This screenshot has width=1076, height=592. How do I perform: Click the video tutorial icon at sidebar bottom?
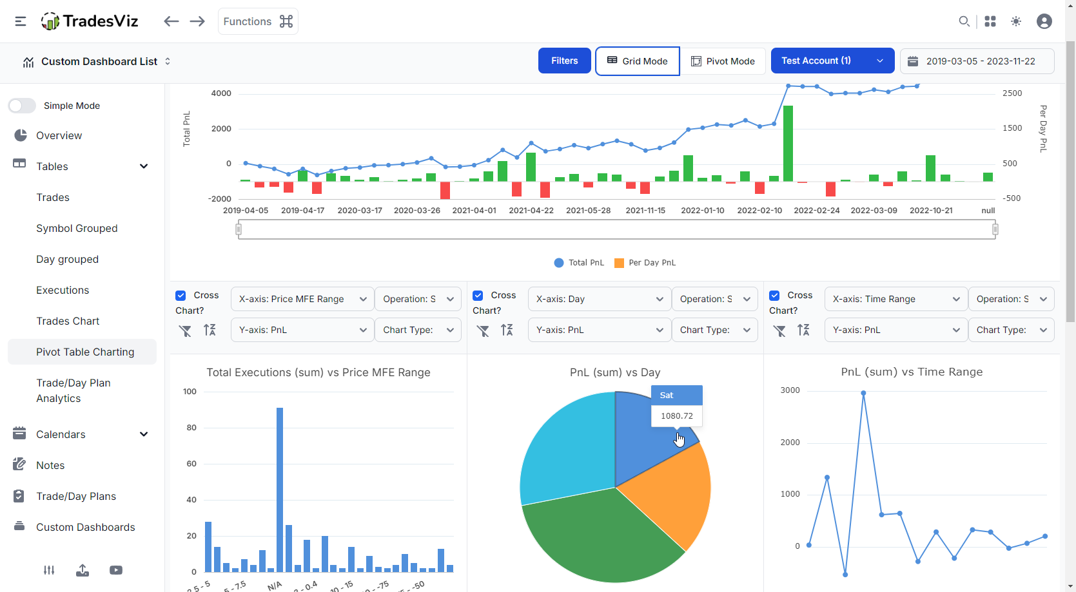click(x=116, y=570)
